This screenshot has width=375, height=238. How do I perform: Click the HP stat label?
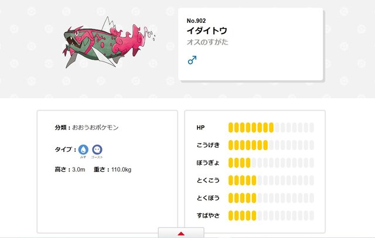200,128
